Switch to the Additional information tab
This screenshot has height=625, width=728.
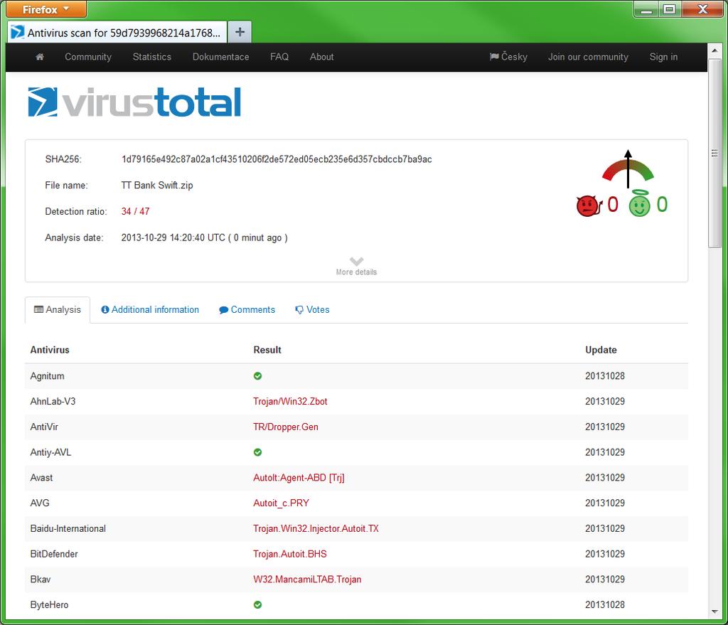150,310
